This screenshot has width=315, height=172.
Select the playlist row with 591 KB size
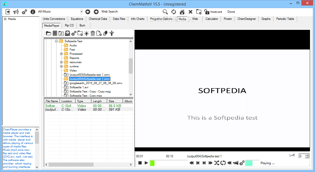click(88, 109)
